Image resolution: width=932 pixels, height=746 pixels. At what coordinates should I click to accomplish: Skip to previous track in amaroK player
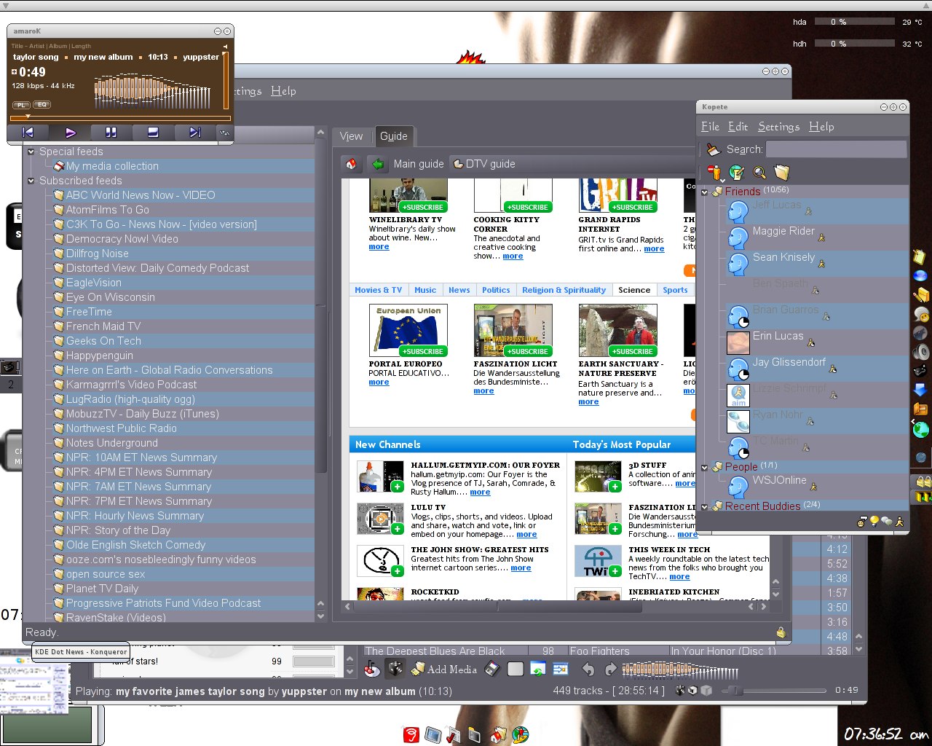28,133
